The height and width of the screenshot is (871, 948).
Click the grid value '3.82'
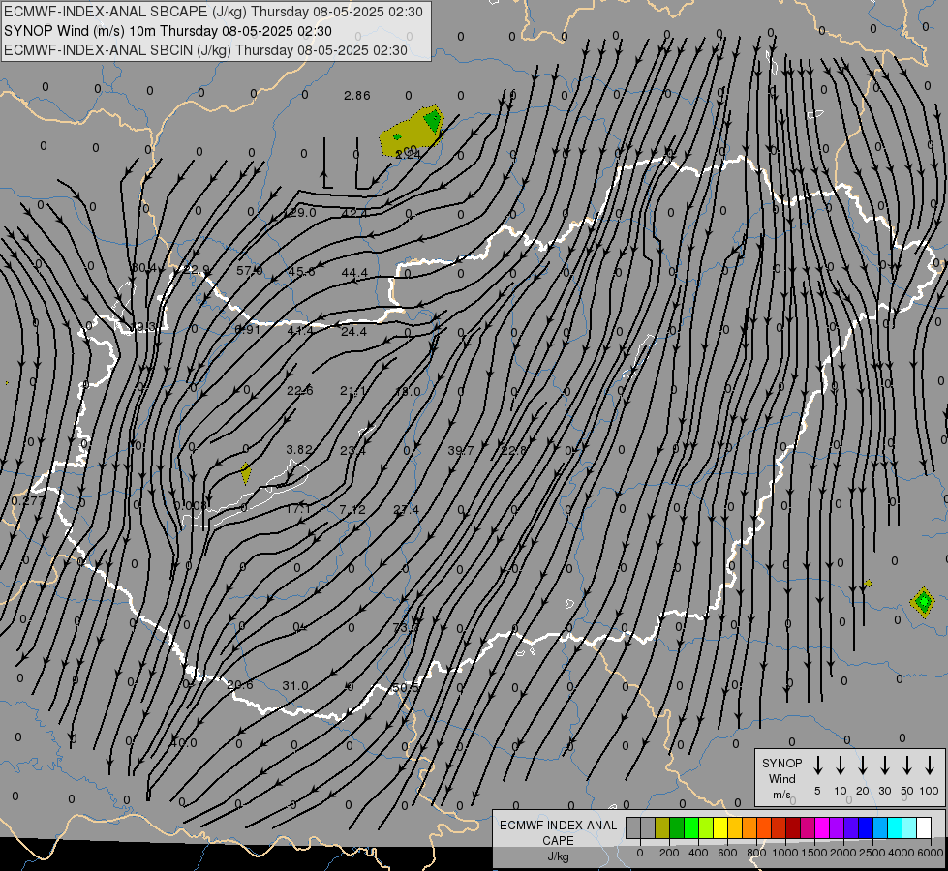coord(299,450)
